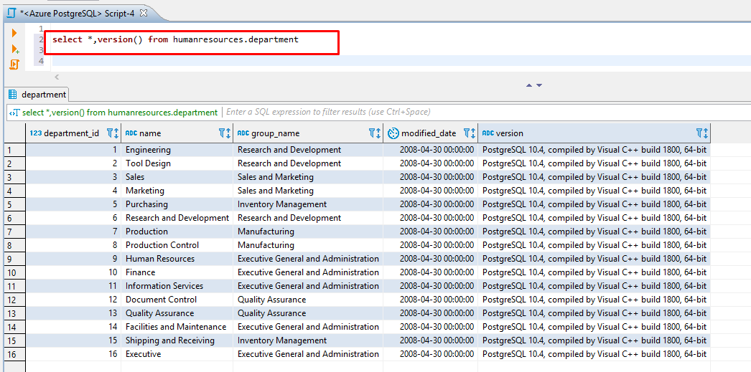751x372 pixels.
Task: Click the SQL query icon in results bar
Action: coord(14,113)
